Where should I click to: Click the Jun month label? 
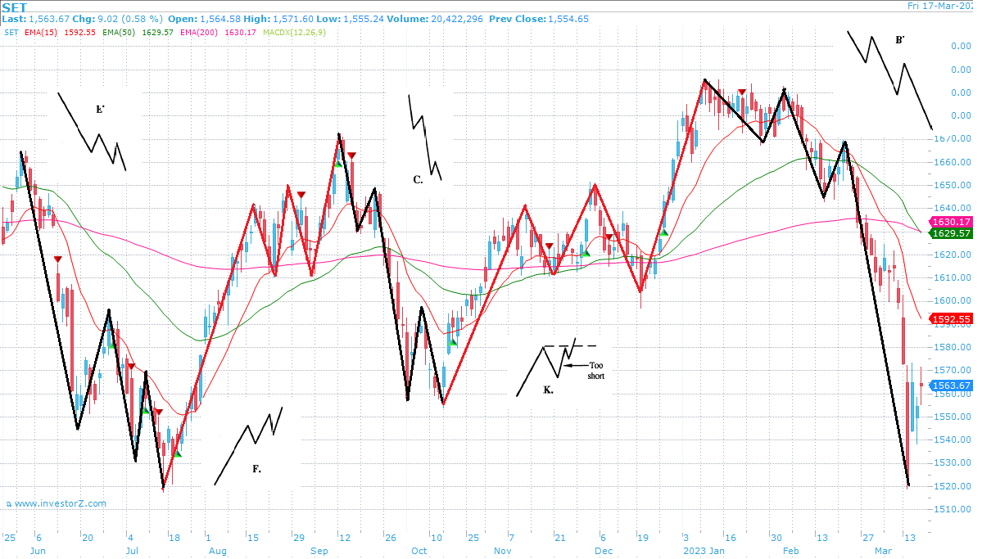click(38, 551)
